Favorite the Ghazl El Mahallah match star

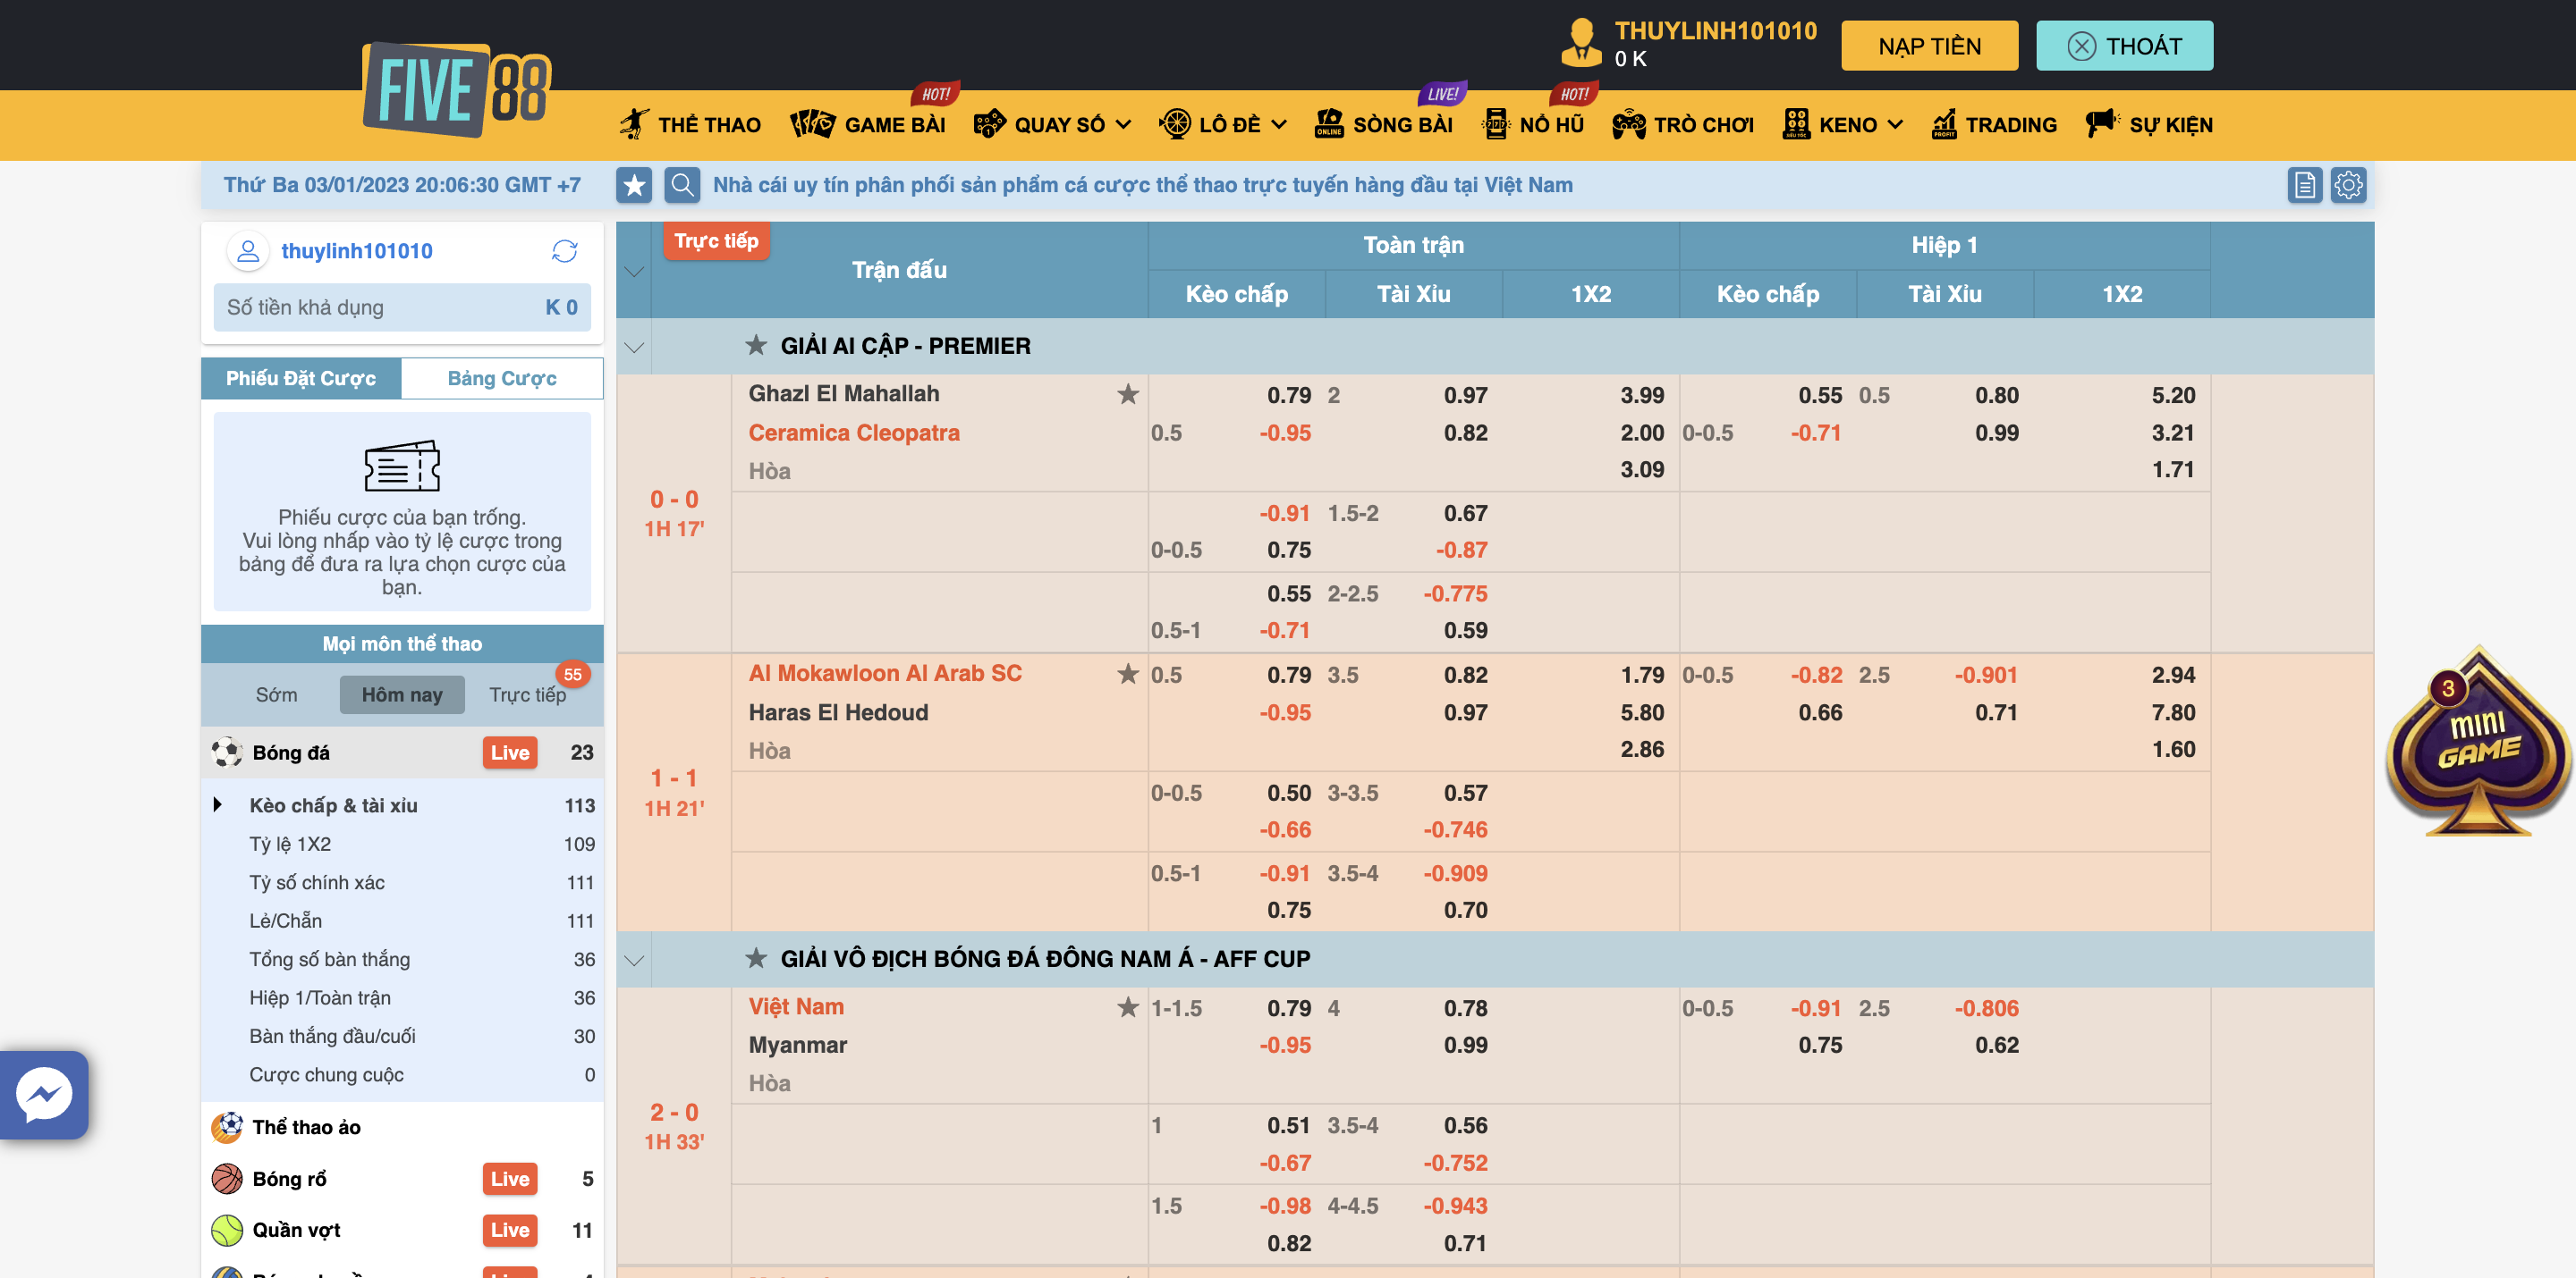[1128, 394]
